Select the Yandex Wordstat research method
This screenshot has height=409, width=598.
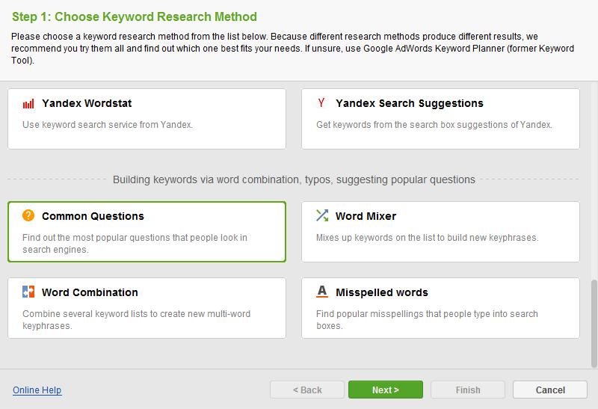point(147,119)
